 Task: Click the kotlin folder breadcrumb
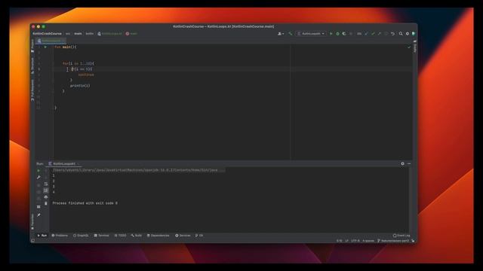tap(89, 33)
